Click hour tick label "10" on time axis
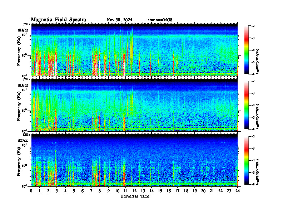Screen dimensions: 283x219 click(x=117, y=191)
